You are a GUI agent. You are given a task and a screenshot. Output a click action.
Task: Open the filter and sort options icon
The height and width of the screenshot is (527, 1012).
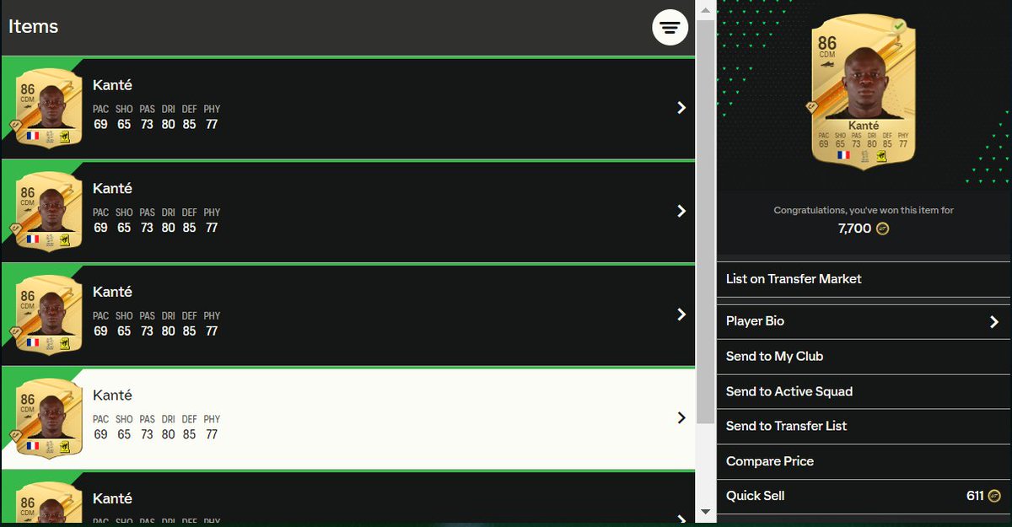point(670,28)
